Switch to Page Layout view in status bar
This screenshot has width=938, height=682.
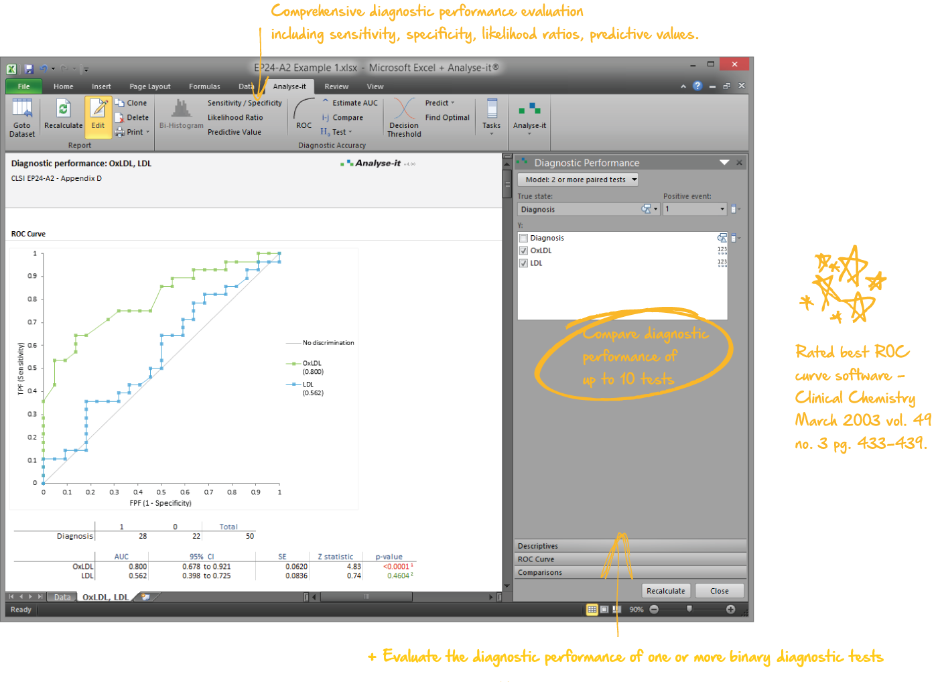tap(604, 610)
